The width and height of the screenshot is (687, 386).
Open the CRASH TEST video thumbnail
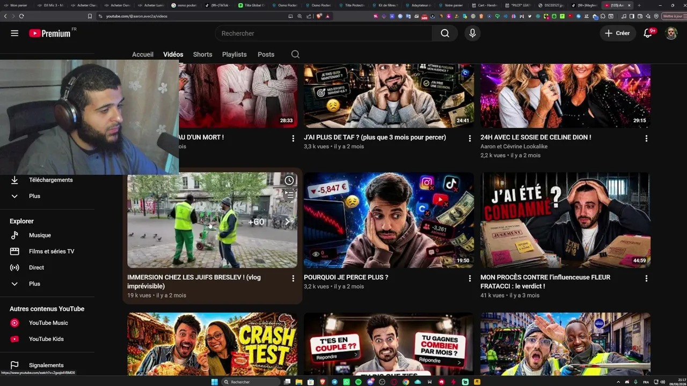(x=212, y=344)
